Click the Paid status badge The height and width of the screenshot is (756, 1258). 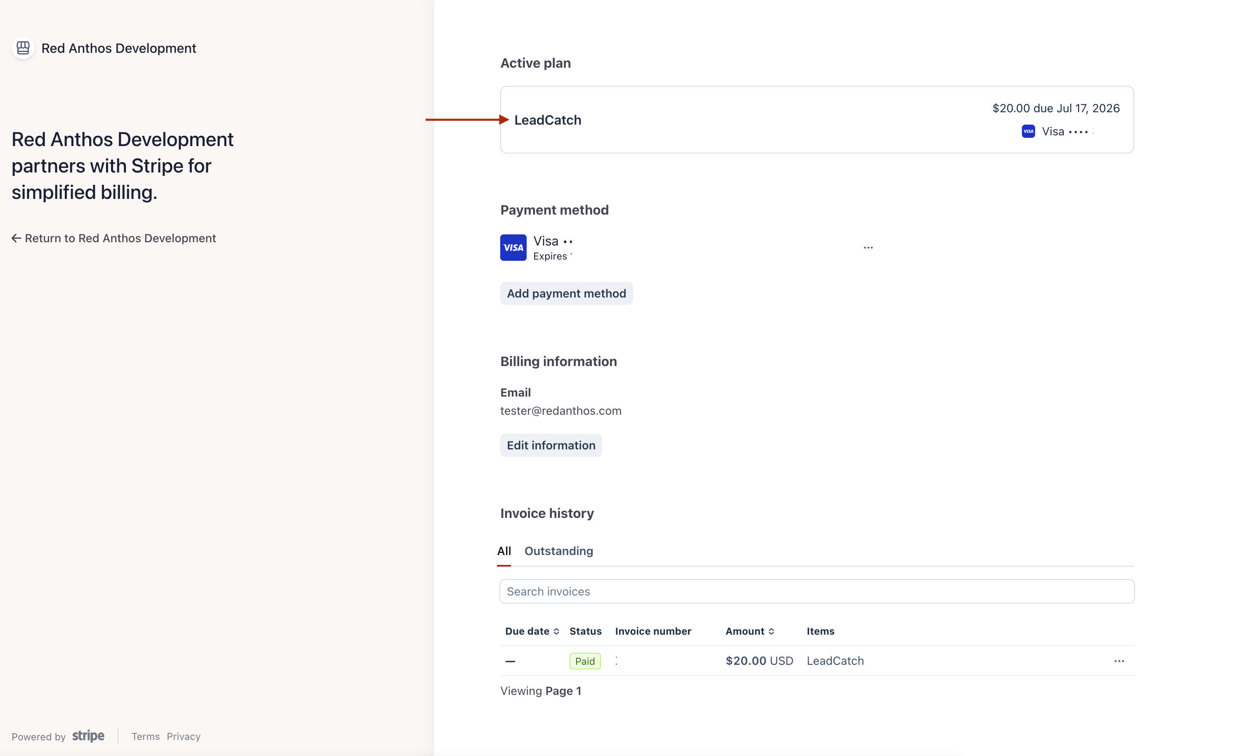(x=584, y=661)
